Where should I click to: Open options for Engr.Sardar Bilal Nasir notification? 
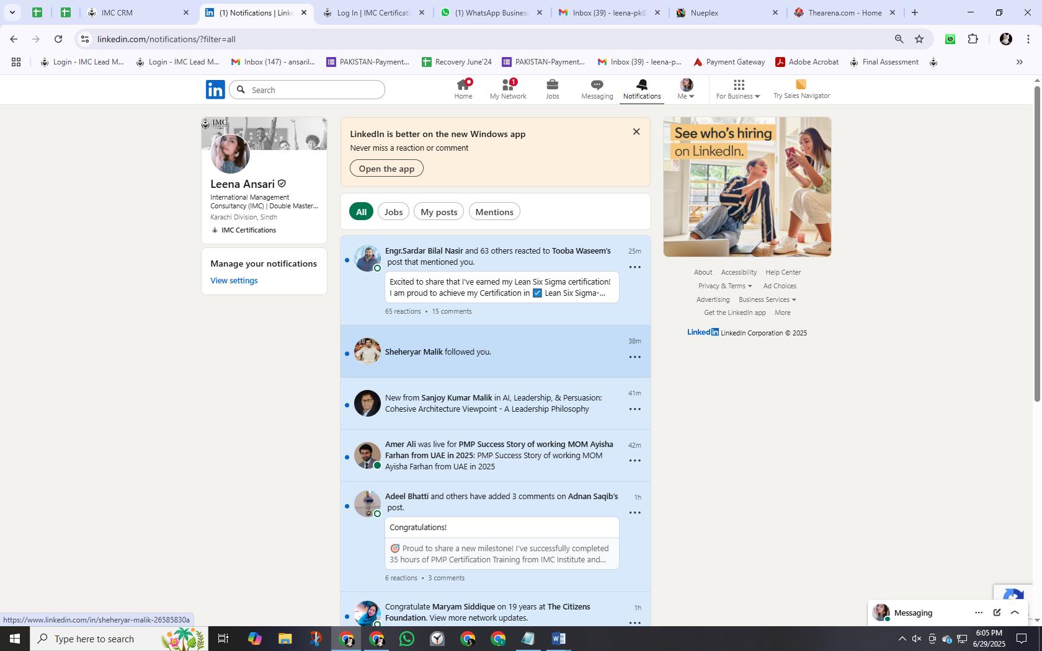tap(635, 267)
